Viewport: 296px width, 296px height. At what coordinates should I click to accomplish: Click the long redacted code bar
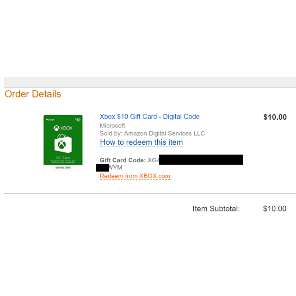click(x=201, y=160)
